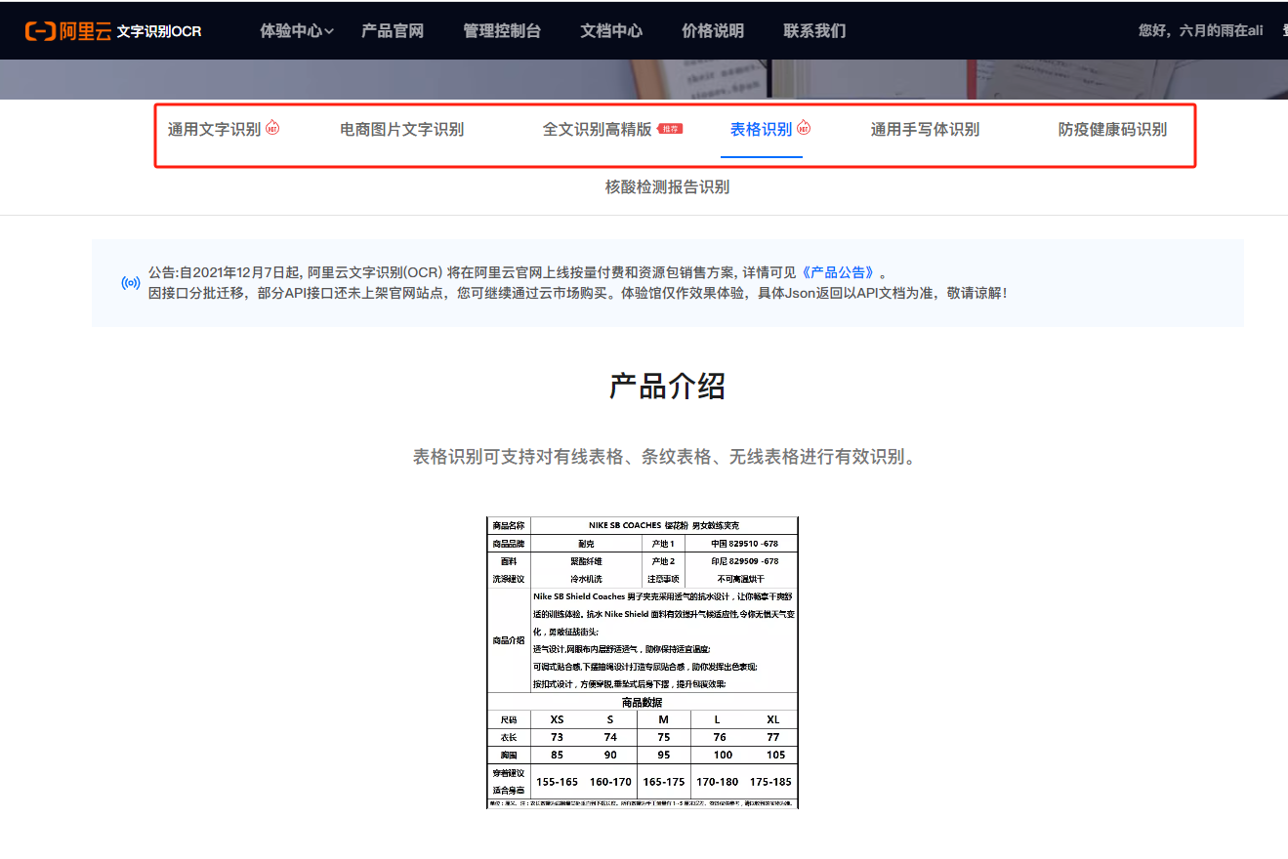Screen dimensions: 1288x859
Task: Go to 文档中心 in the navigation bar
Action: click(611, 31)
